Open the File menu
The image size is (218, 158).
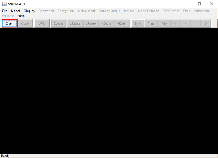(5, 11)
